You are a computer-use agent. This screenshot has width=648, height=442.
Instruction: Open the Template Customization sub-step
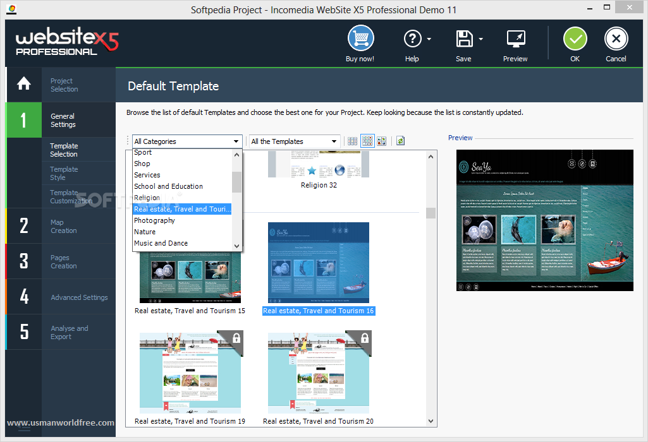[71, 197]
